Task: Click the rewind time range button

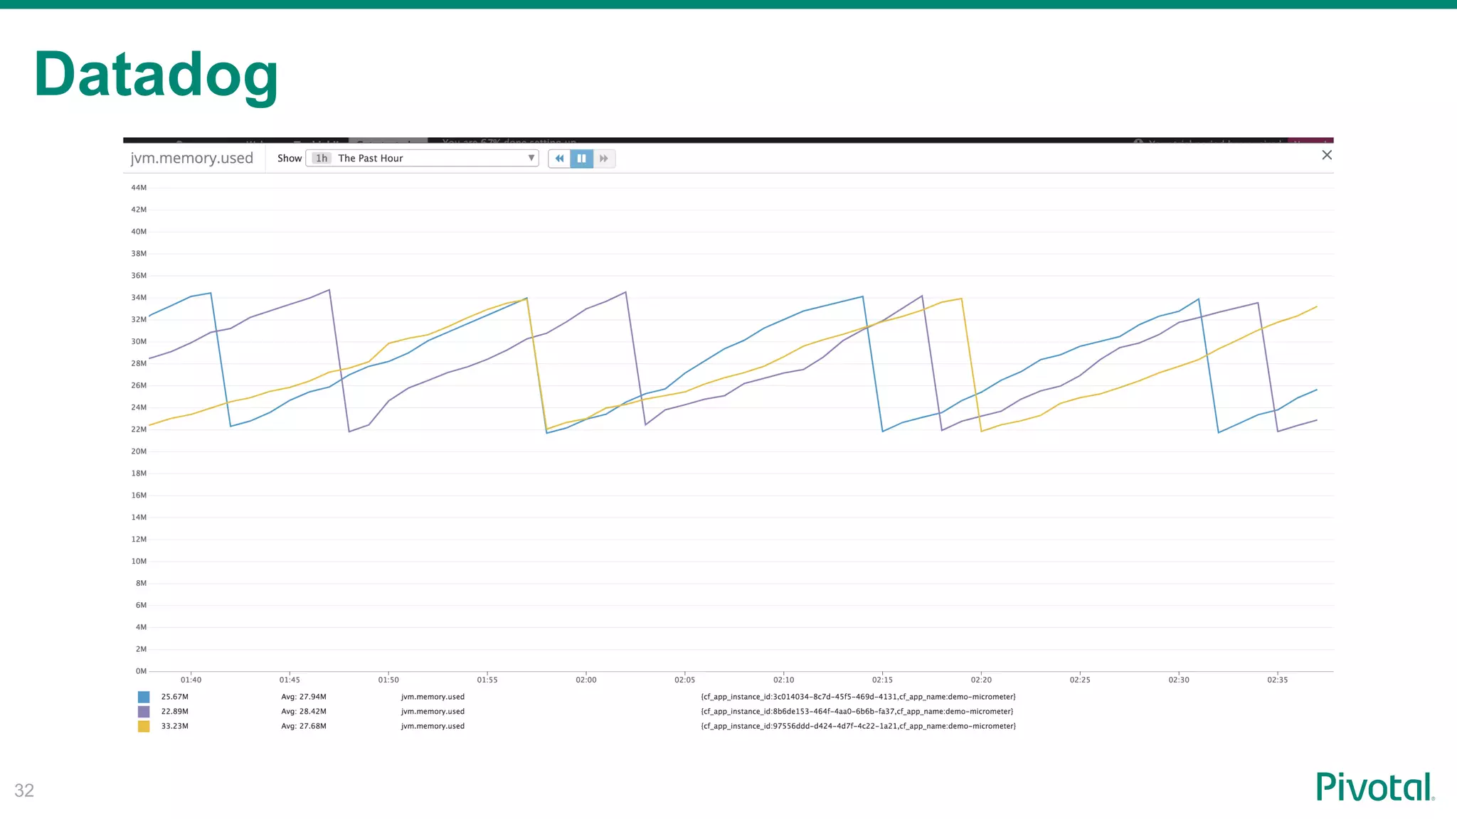Action: point(559,159)
